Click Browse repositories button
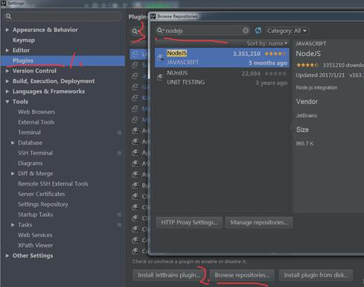 tap(242, 275)
